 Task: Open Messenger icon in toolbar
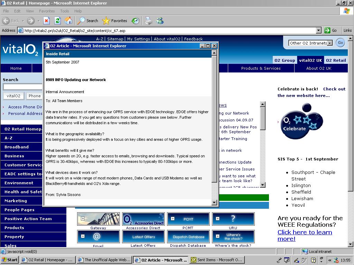pyautogui.click(x=160, y=21)
